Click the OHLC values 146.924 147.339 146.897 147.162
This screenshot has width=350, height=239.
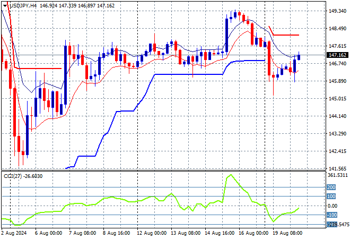(x=77, y=6)
